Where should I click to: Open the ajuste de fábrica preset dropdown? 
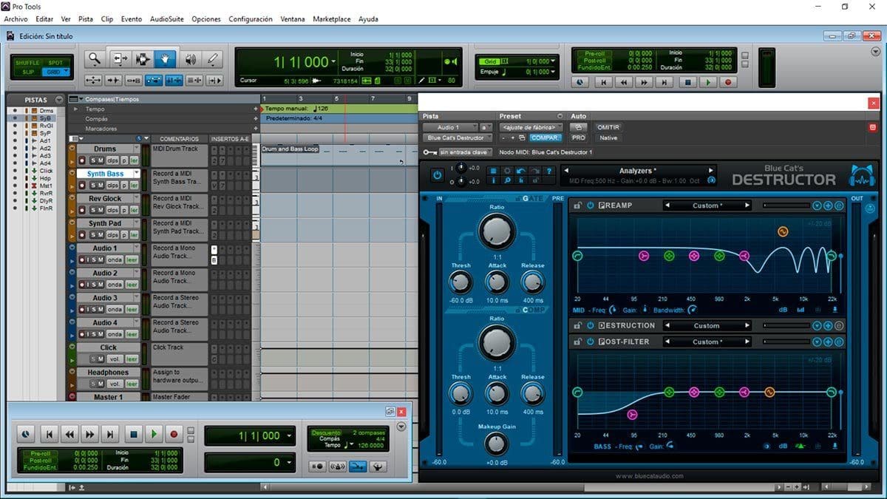(x=531, y=127)
